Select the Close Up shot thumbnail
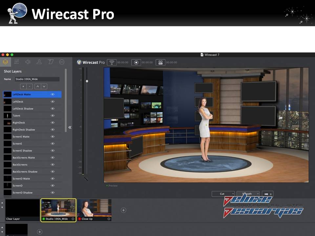Screen dimensions: 315x236 click(94, 210)
